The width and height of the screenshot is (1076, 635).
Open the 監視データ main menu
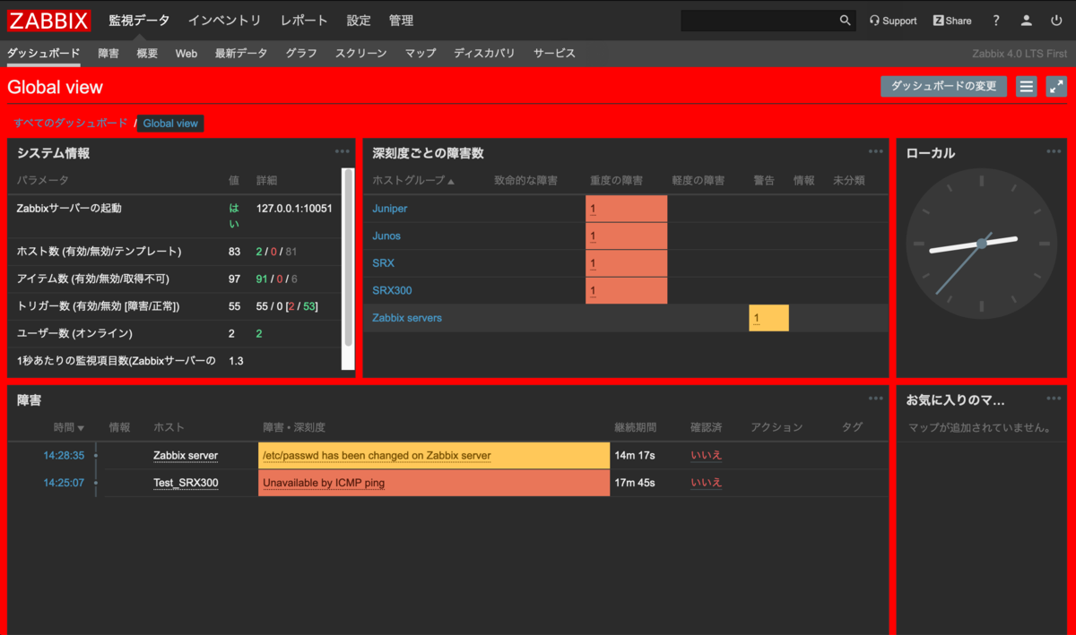pyautogui.click(x=139, y=20)
